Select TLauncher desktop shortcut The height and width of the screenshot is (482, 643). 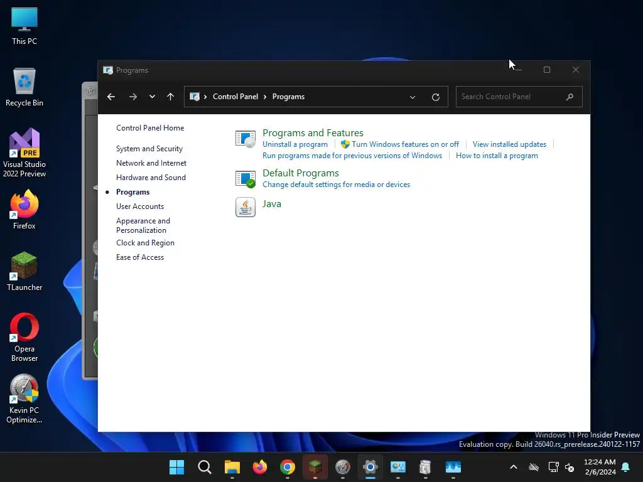[x=24, y=271]
